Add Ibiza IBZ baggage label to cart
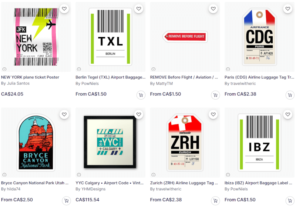The image size is (296, 207). pos(290,201)
